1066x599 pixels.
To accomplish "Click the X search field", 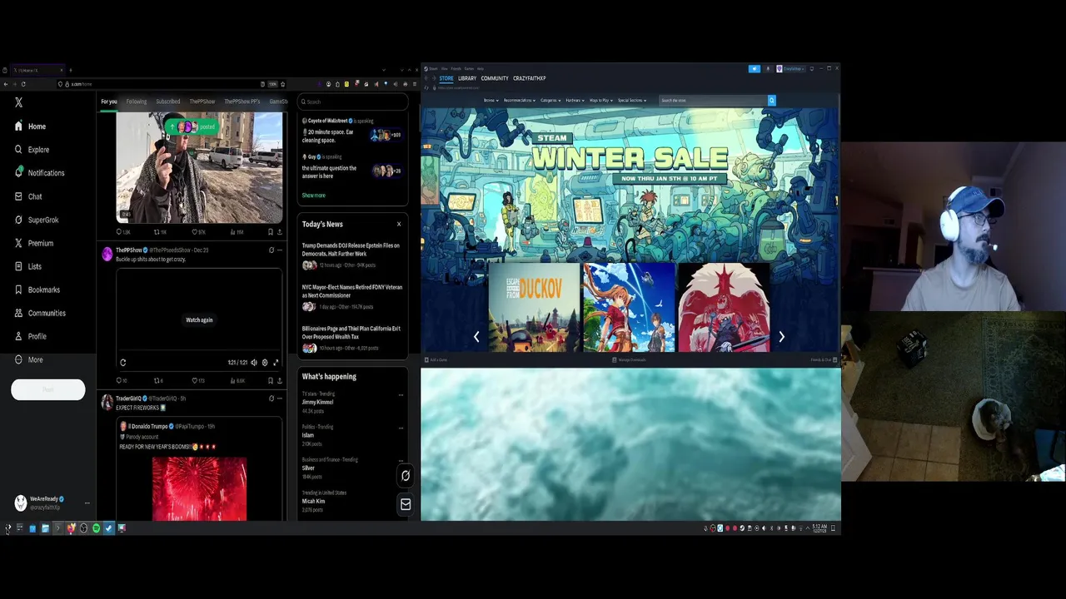I will pos(353,101).
